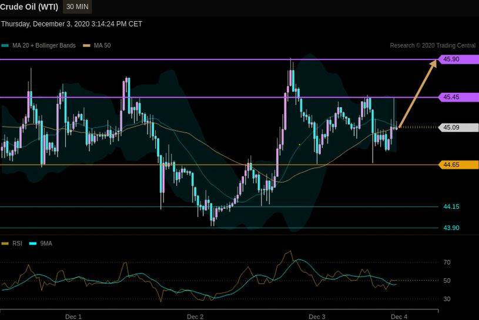The height and width of the screenshot is (320, 479).
Task: Click the MA 50 legend label
Action: point(102,45)
